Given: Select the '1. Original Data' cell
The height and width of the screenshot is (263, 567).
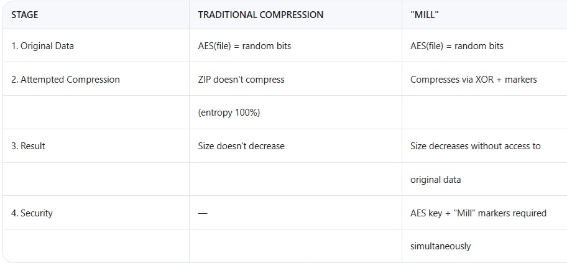Looking at the screenshot, I should pos(96,46).
